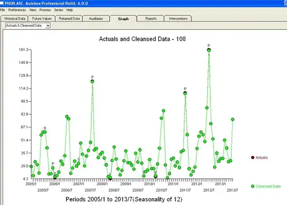The width and height of the screenshot is (287, 205).
Task: Switch to the Retained Data tab
Action: point(69,19)
